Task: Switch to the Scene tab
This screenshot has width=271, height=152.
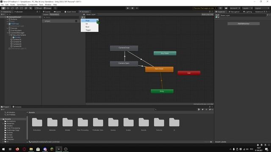Action: tap(47, 12)
